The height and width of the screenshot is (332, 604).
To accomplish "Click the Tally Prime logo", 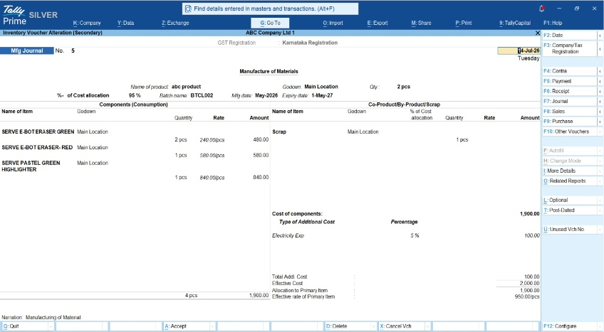I will tap(15, 16).
